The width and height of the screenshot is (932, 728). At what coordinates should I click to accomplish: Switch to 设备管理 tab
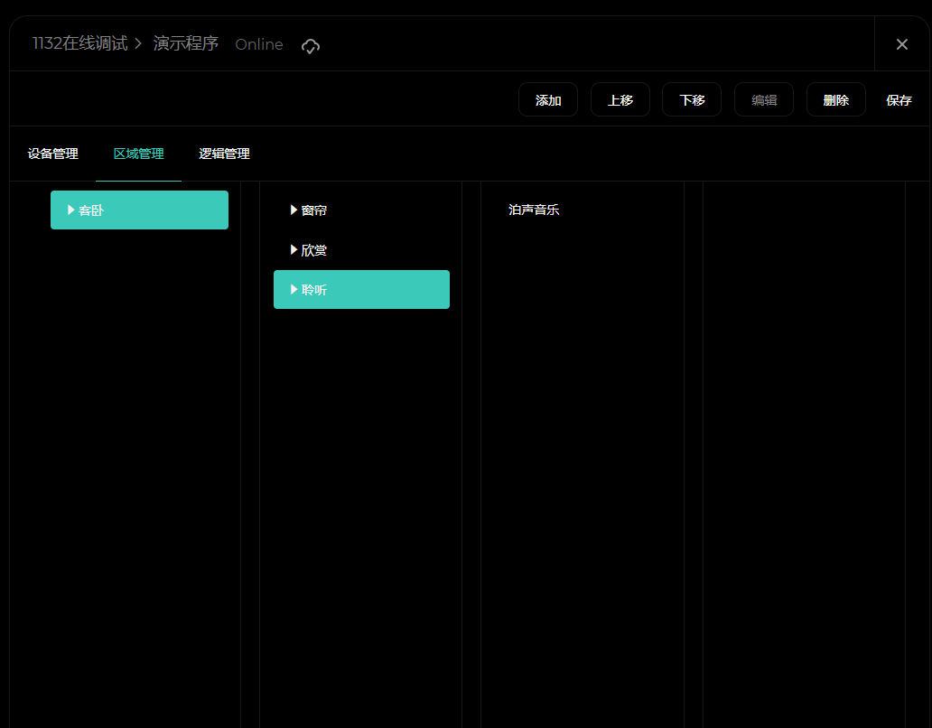pos(53,154)
